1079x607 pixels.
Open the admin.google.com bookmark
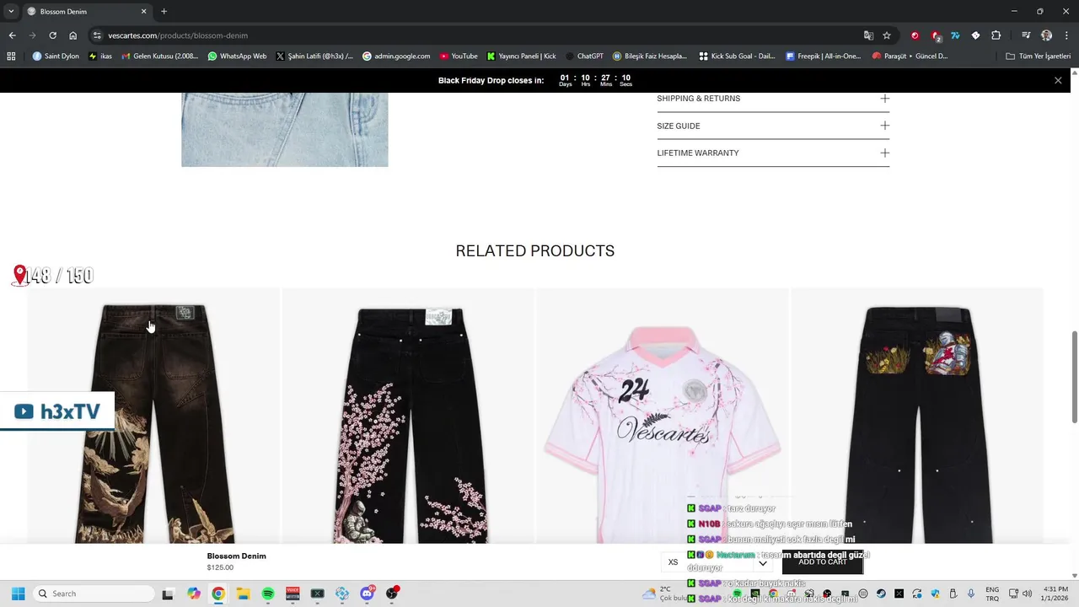[396, 56]
